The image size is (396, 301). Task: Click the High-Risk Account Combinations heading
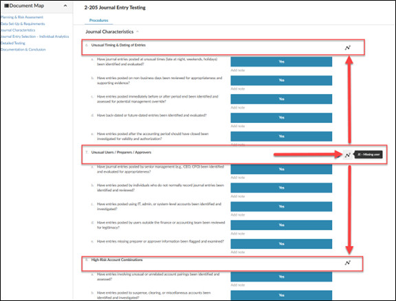click(x=117, y=260)
